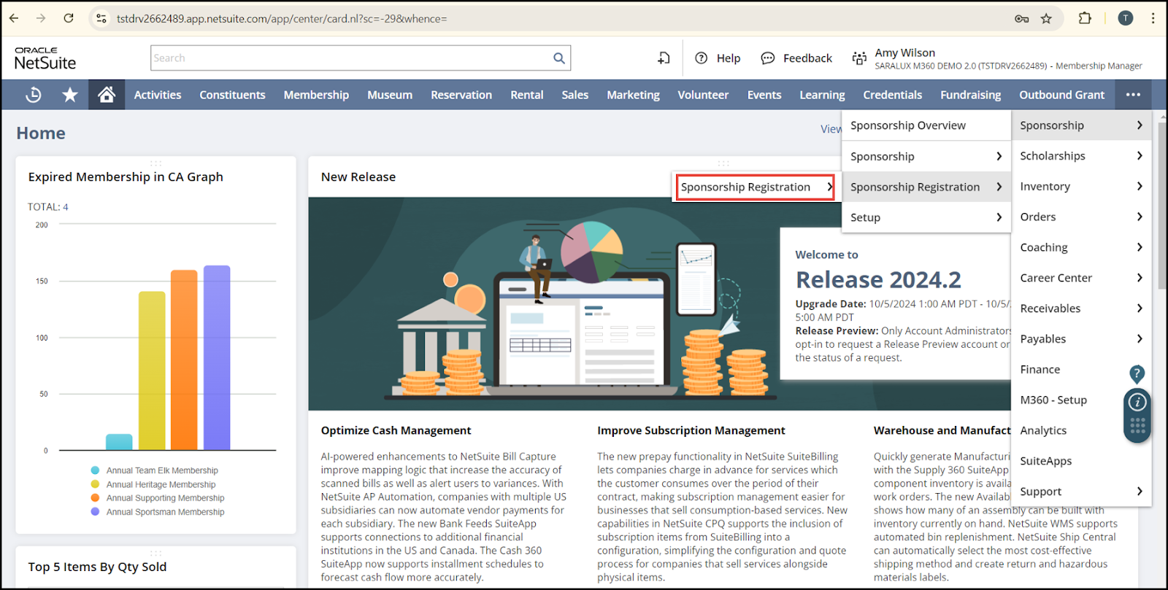
Task: Click the purple Annual Sportsman Membership bar
Action: pos(217,357)
